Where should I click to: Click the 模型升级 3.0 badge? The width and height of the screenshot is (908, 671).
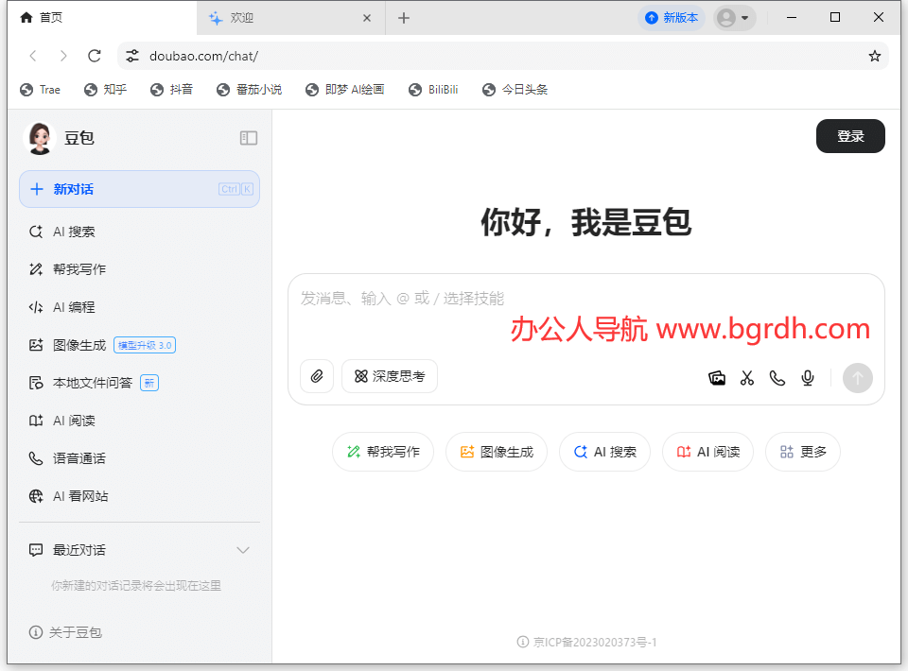coord(145,345)
